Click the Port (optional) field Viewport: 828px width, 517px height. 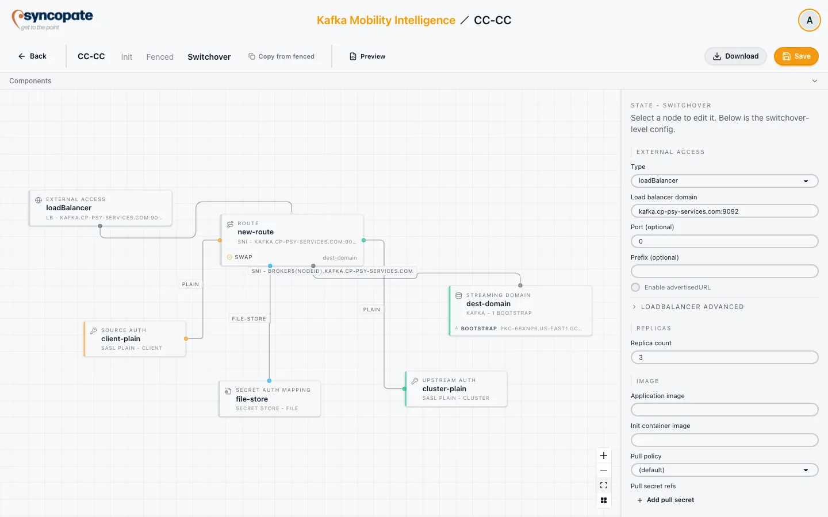pyautogui.click(x=724, y=241)
